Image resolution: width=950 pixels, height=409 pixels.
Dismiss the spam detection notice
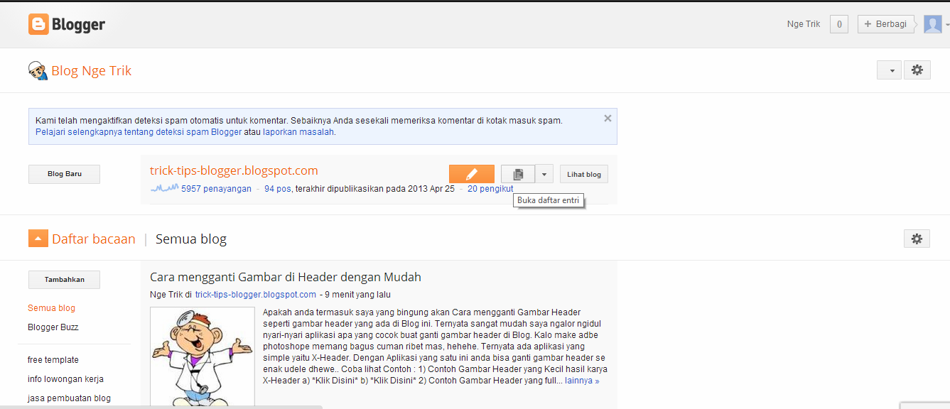click(608, 119)
